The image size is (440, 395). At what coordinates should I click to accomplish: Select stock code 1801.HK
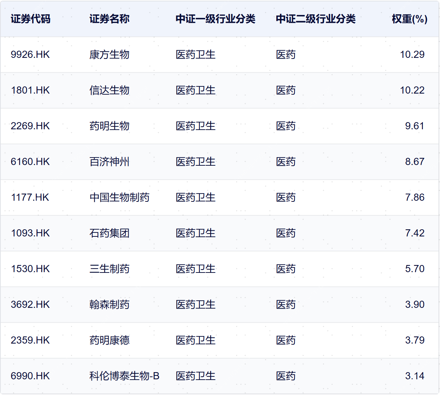pyautogui.click(x=30, y=90)
